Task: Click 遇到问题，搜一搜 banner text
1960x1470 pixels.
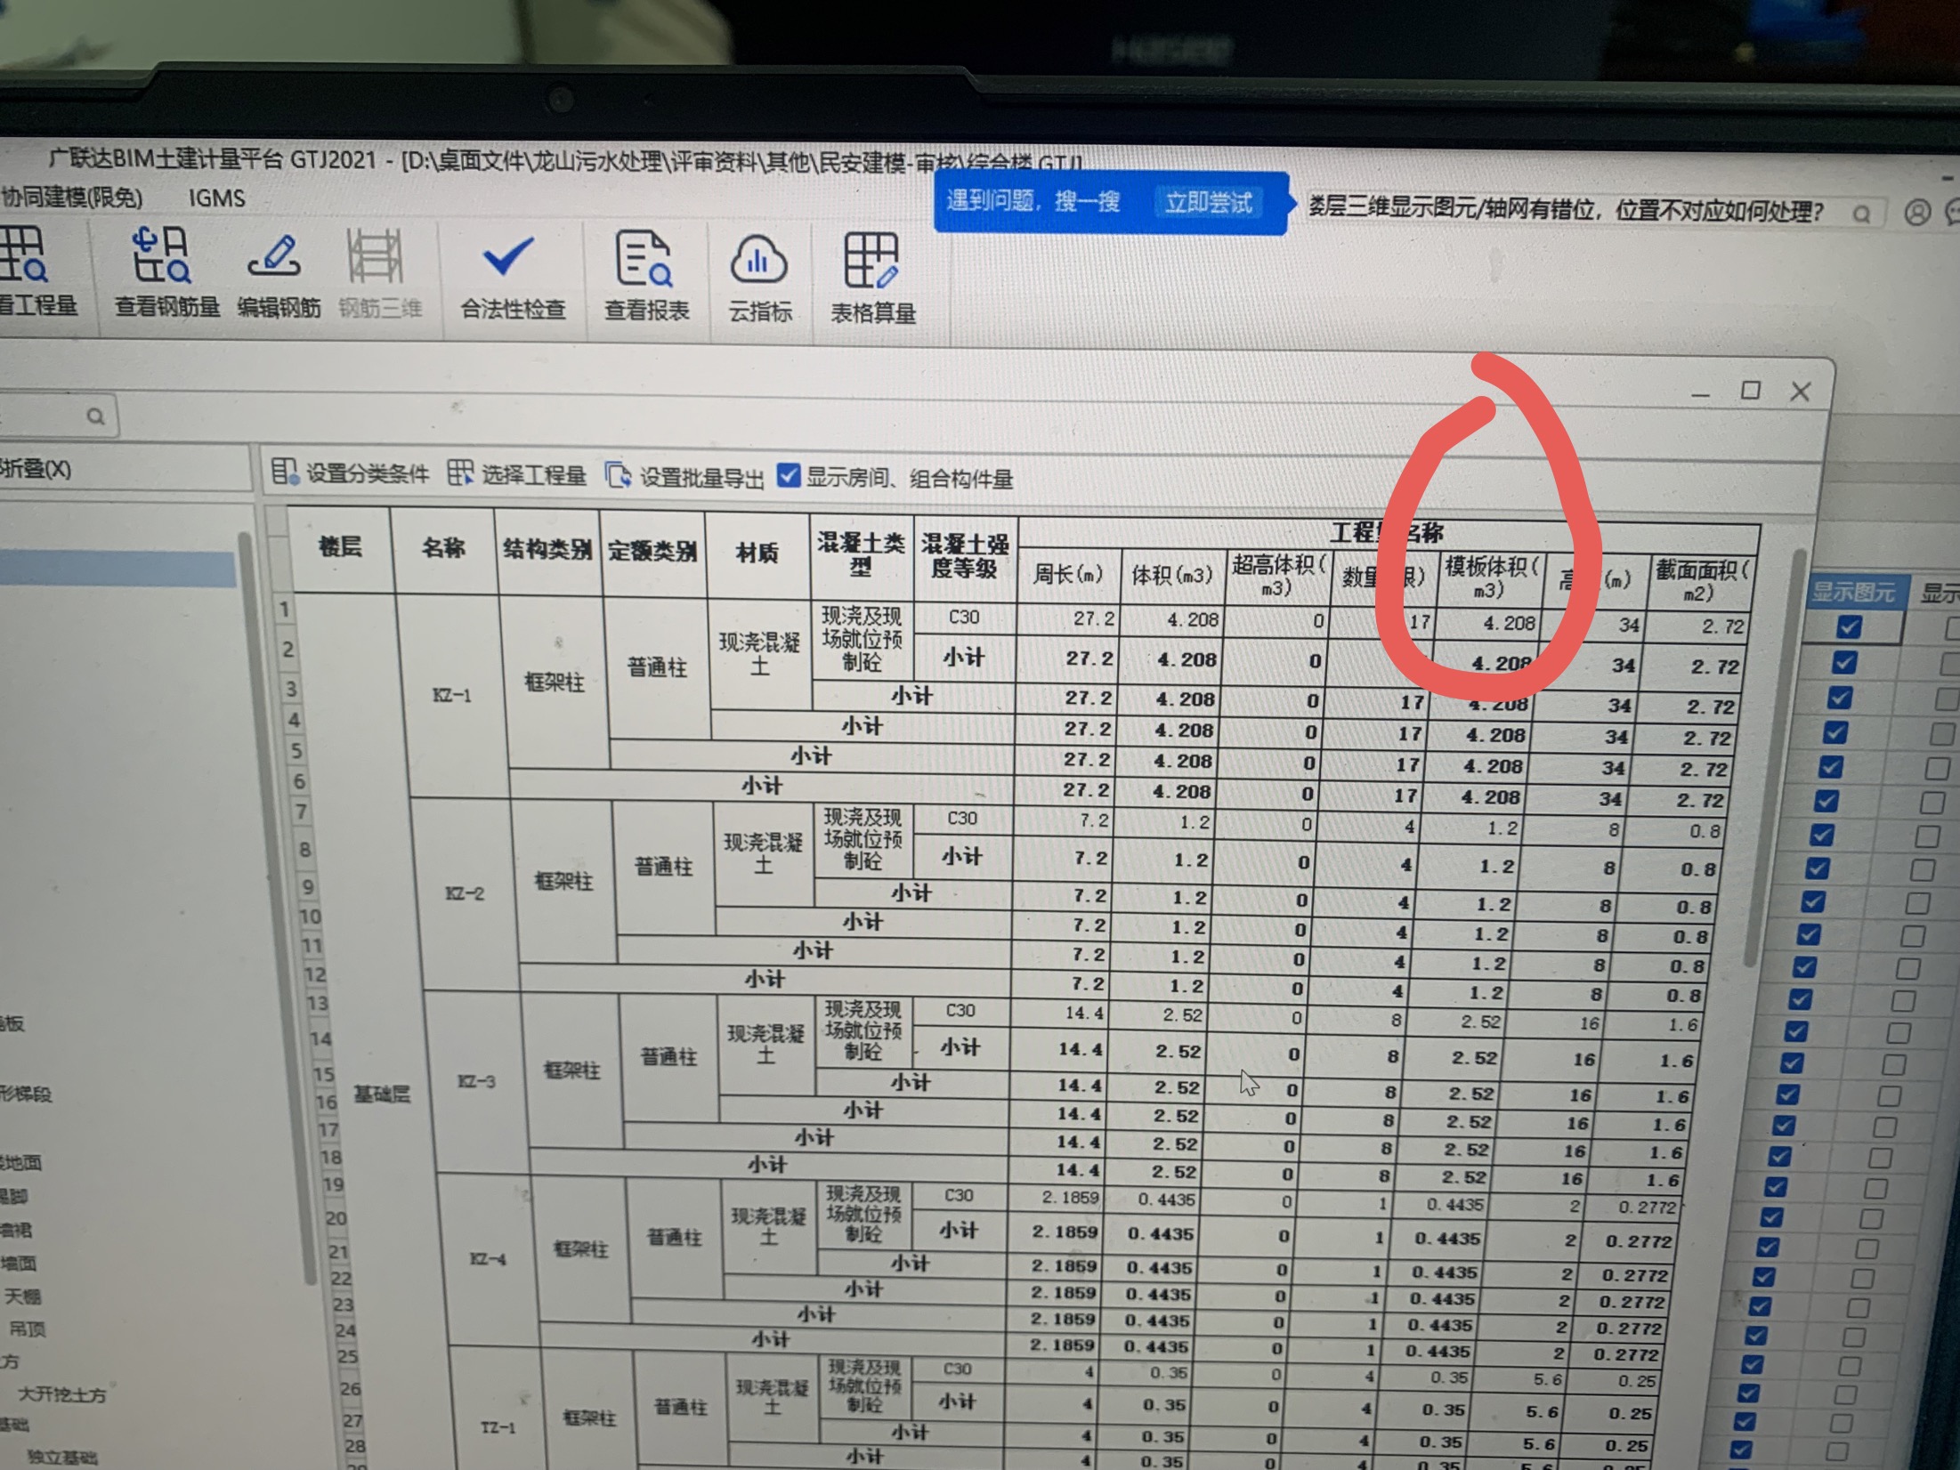Action: tap(1033, 201)
